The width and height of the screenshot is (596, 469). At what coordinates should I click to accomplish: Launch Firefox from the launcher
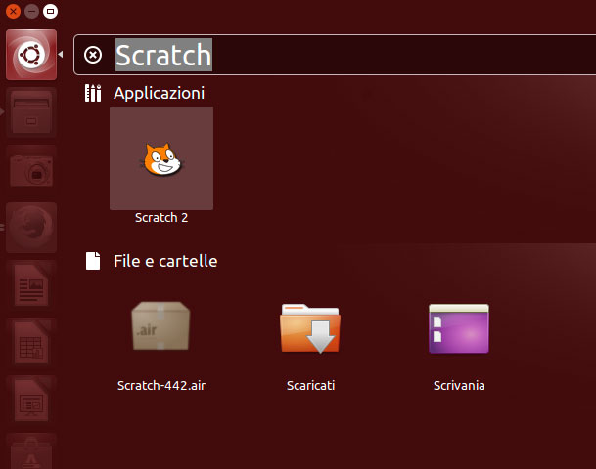[31, 228]
